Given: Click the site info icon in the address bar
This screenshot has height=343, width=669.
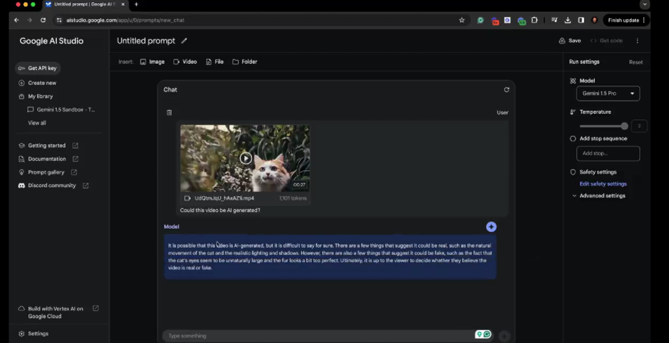Looking at the screenshot, I should coord(59,20).
